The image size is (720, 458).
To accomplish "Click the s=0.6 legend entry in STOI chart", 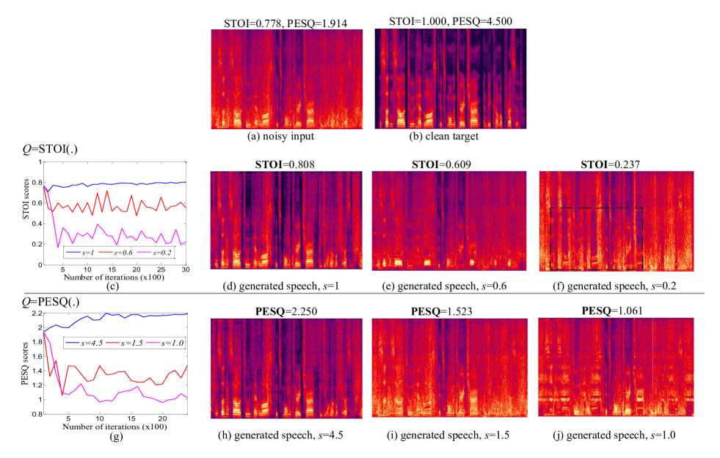I will 116,252.
